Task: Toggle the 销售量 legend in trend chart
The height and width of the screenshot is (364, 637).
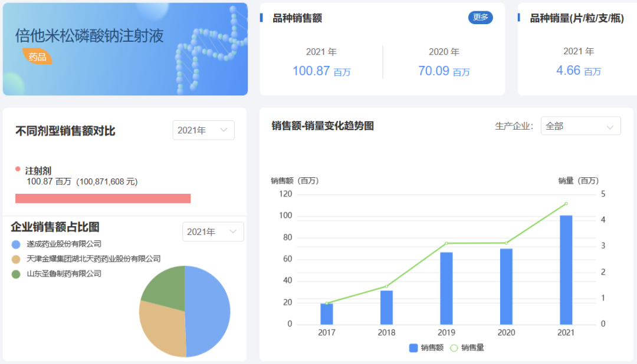Action: (x=467, y=348)
